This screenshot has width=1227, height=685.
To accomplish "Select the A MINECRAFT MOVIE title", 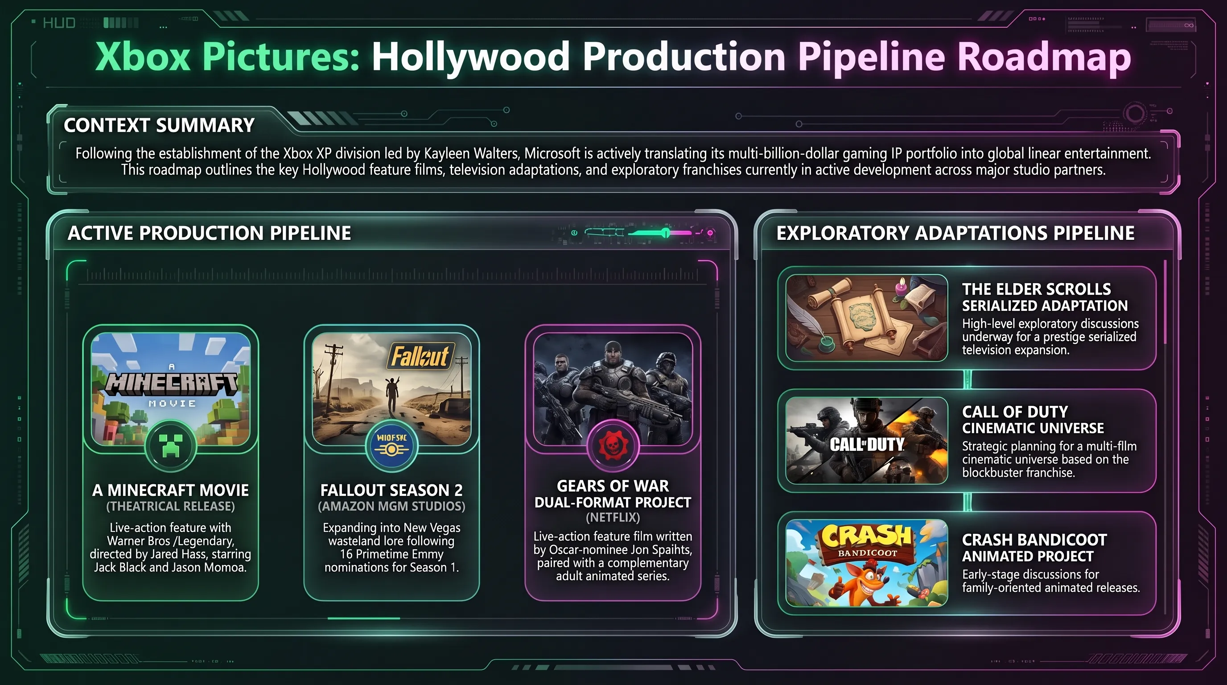I will [170, 490].
